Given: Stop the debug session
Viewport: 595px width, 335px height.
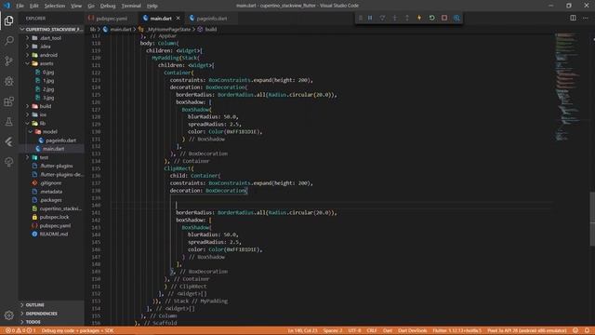Looking at the screenshot, I should point(444,18).
